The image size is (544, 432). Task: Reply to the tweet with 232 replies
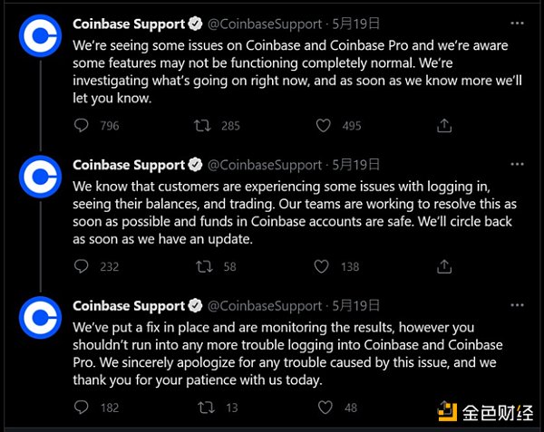point(82,266)
